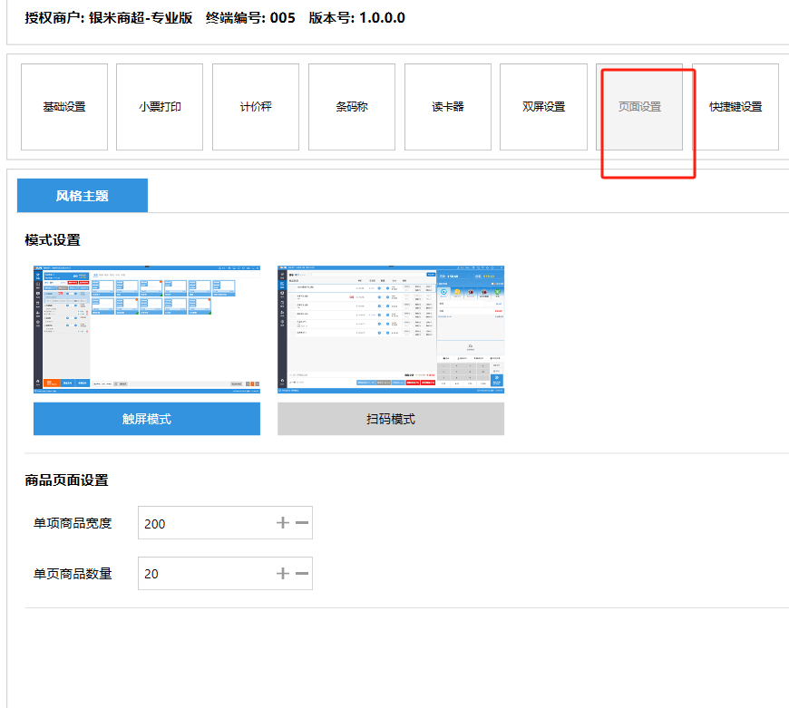The width and height of the screenshot is (789, 708).
Task: Choose the 扫码模式 button
Action: click(391, 419)
